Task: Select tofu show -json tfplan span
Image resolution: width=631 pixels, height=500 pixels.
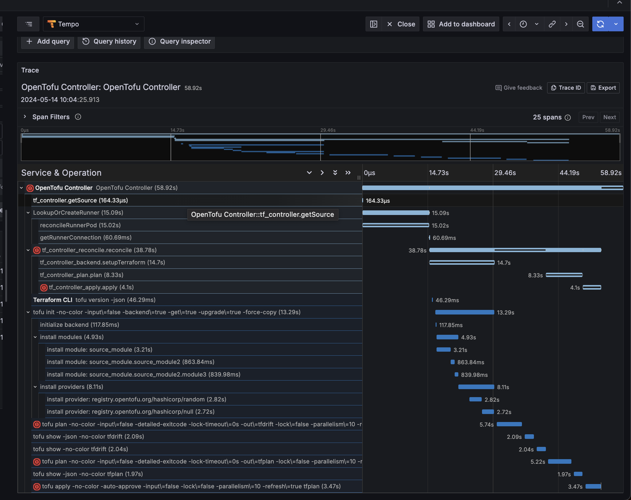Action: (x=197, y=474)
